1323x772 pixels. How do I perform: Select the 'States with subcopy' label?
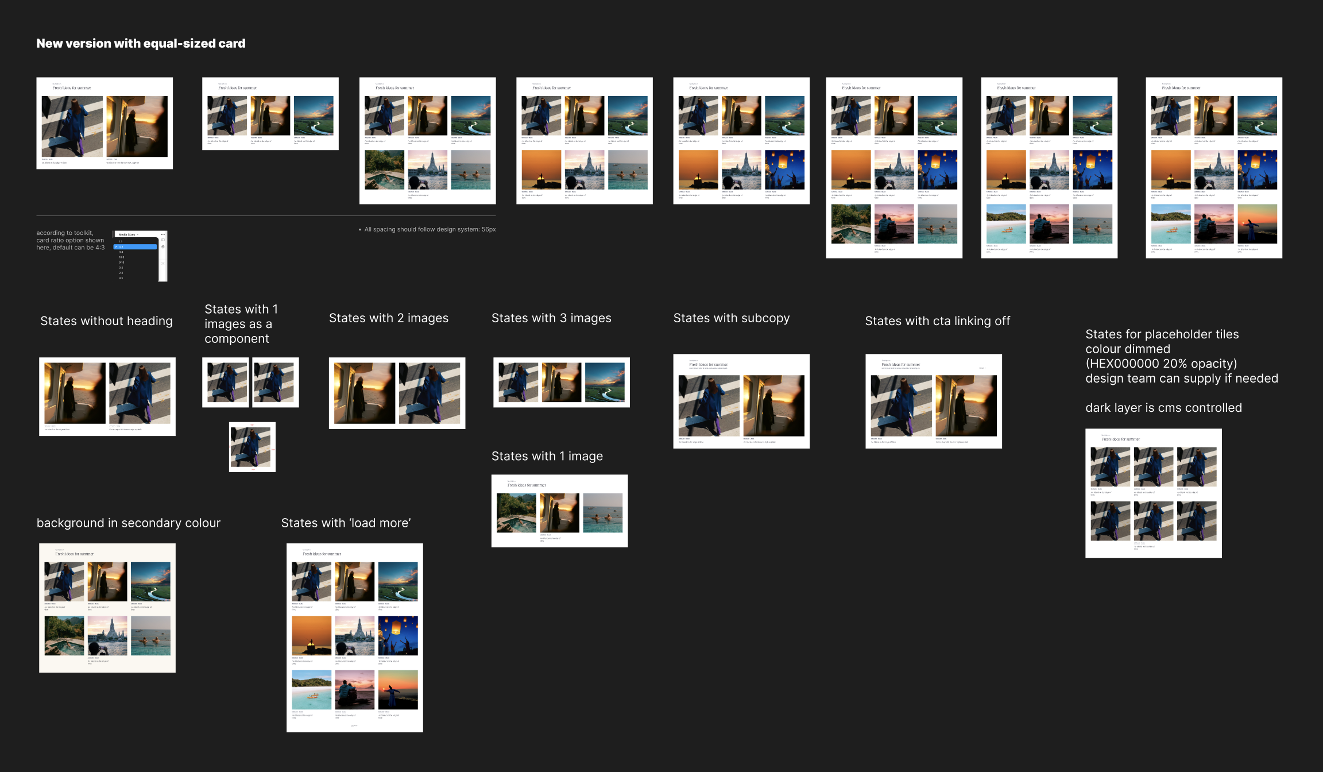732,318
